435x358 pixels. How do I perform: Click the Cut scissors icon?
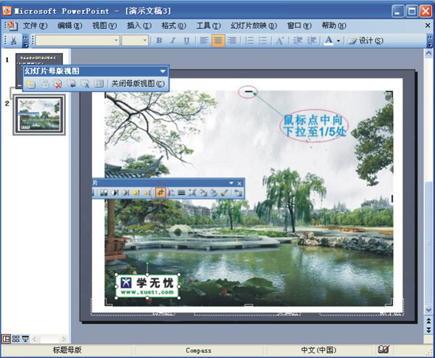coord(13,41)
